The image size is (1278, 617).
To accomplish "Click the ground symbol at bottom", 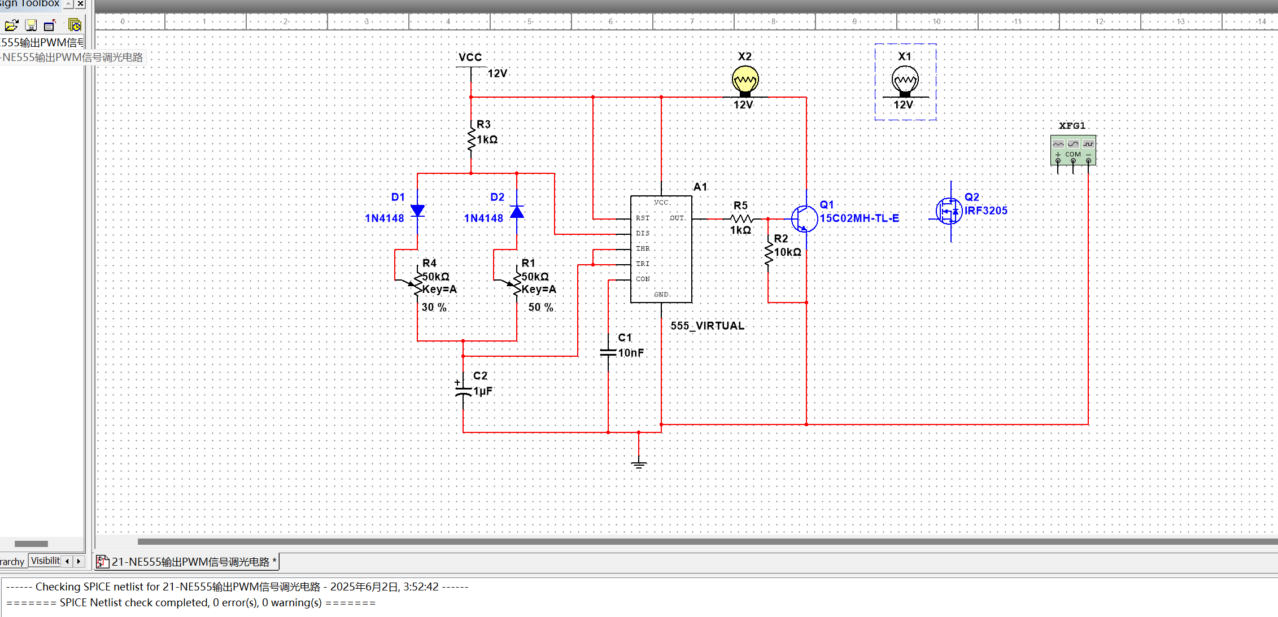I will click(639, 464).
